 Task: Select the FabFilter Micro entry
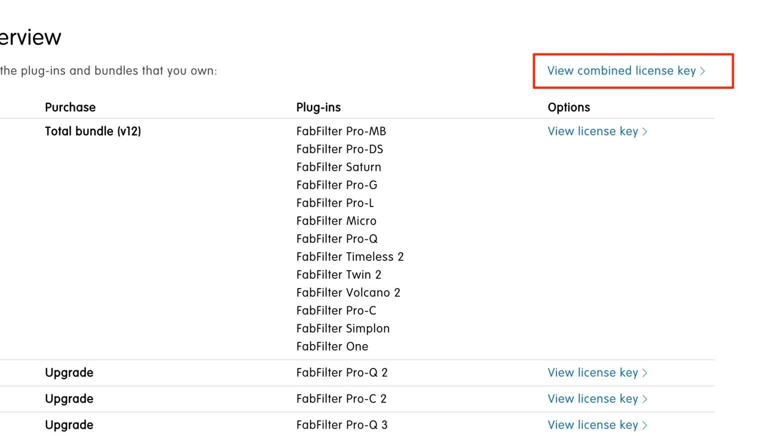(336, 221)
